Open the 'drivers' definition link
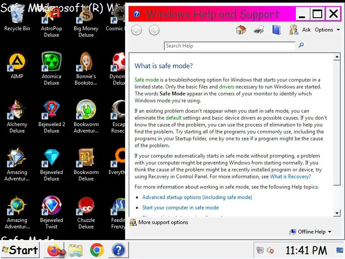Screen dimensions: 345x259 (x=226, y=87)
